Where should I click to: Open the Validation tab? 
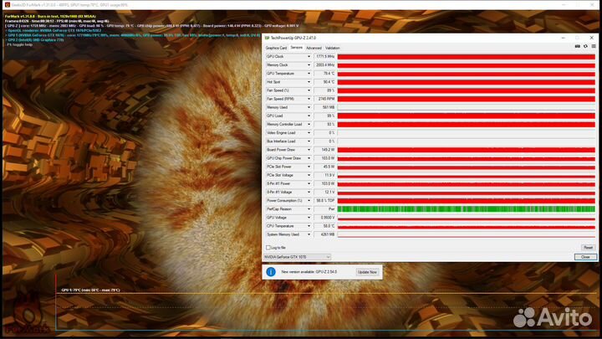333,48
